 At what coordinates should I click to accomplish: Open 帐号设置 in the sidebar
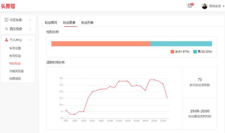click(15, 48)
